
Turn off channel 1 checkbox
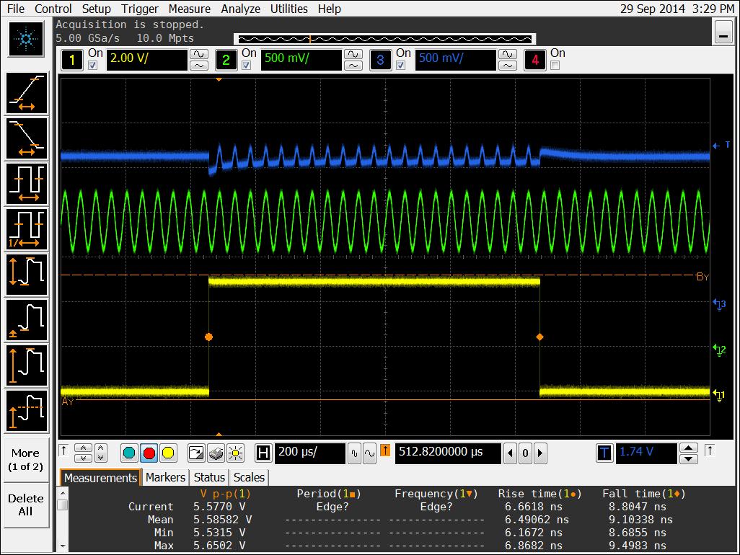point(93,65)
